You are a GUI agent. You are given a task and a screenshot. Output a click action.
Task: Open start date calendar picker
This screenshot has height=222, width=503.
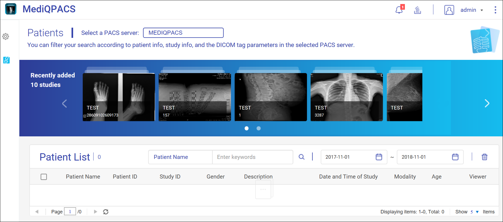click(x=379, y=157)
